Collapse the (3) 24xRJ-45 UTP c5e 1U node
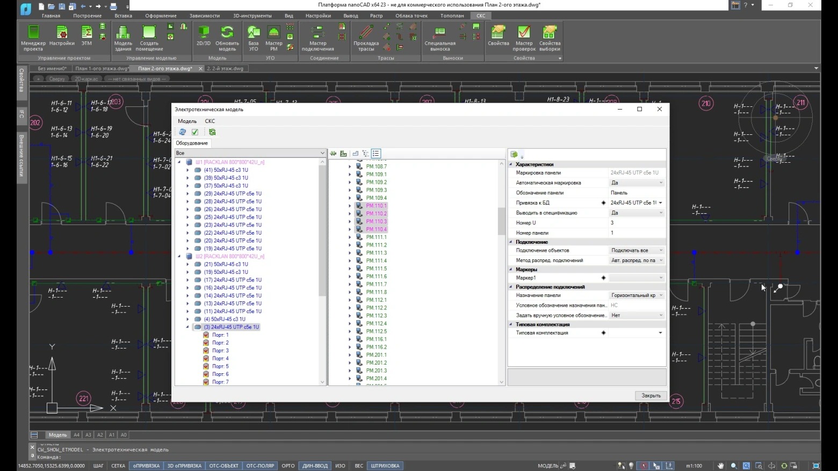Viewport: 838px width, 471px height. click(187, 327)
